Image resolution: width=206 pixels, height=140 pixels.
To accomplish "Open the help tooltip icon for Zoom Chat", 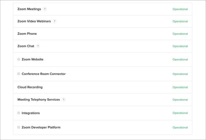I will point(38,46).
